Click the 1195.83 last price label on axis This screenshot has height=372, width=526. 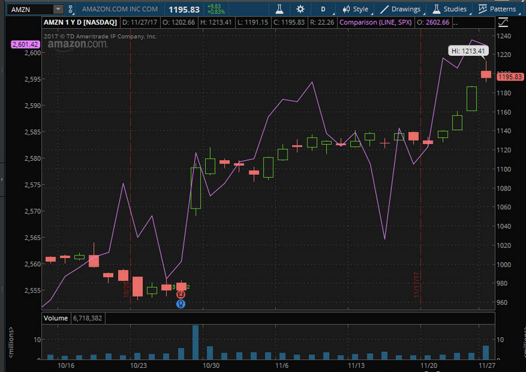(x=510, y=77)
